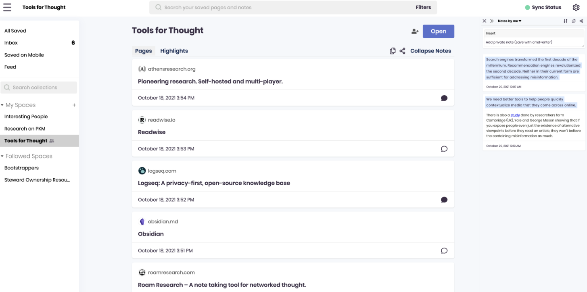Image resolution: width=587 pixels, height=292 pixels.
Task: Collapse Followed Spaces section
Action: coord(2,156)
